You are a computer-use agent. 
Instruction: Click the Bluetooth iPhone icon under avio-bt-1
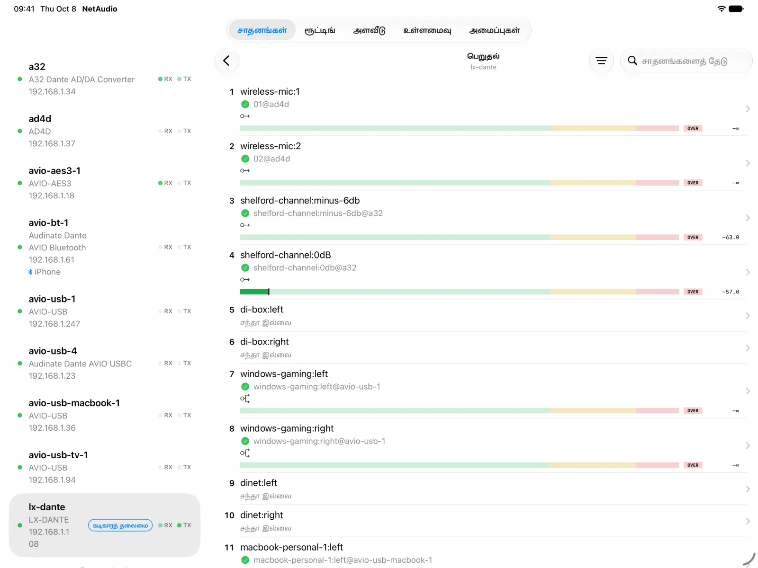click(31, 272)
